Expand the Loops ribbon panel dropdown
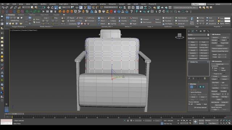 pyautogui.click(x=150, y=27)
